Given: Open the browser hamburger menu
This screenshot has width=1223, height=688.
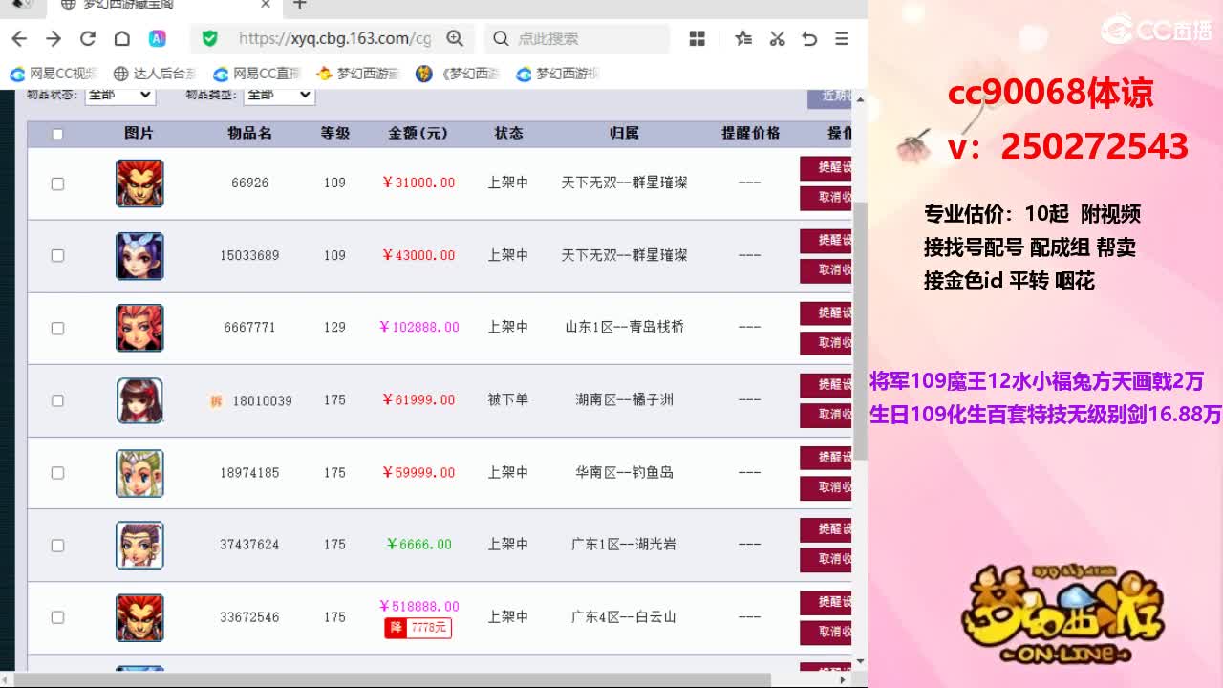Looking at the screenshot, I should [x=842, y=38].
